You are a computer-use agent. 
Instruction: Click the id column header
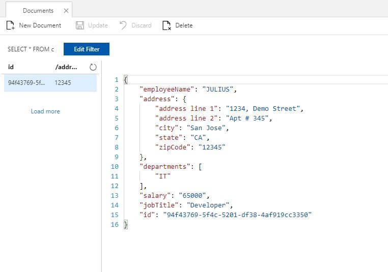(x=11, y=67)
